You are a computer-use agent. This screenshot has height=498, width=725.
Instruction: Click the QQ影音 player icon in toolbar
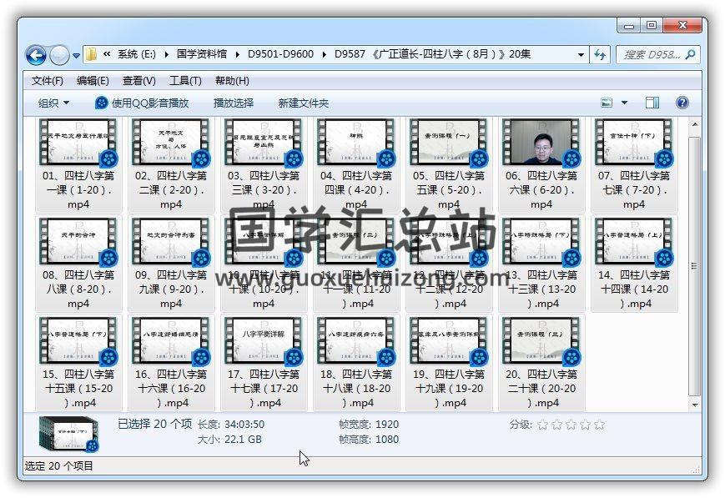click(102, 103)
